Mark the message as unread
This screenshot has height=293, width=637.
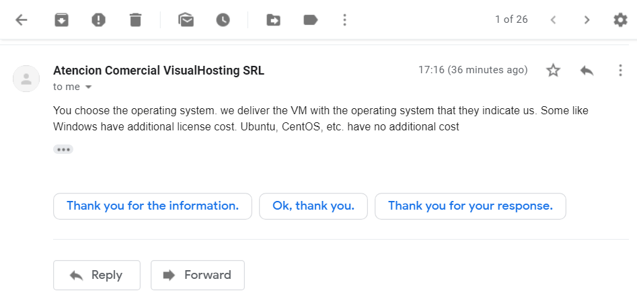[x=186, y=19]
